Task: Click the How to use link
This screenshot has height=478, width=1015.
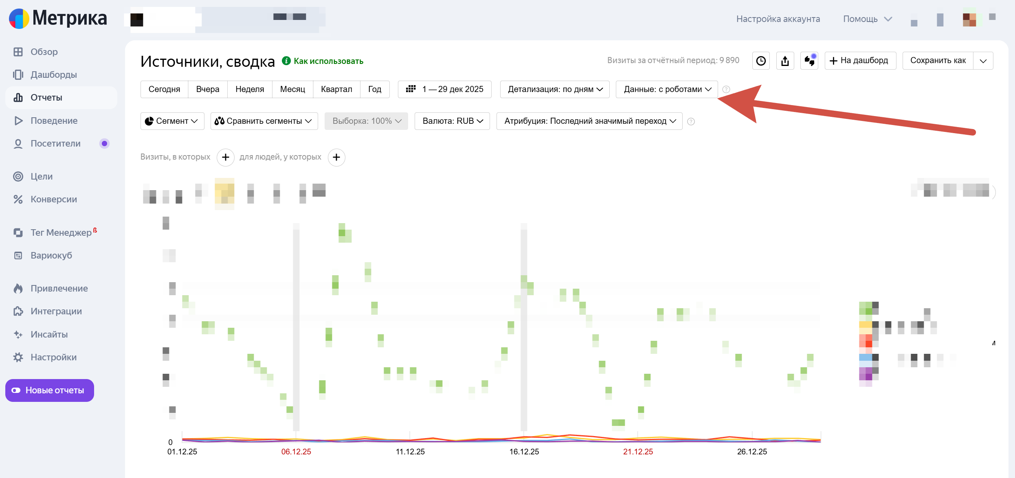Action: pyautogui.click(x=328, y=61)
